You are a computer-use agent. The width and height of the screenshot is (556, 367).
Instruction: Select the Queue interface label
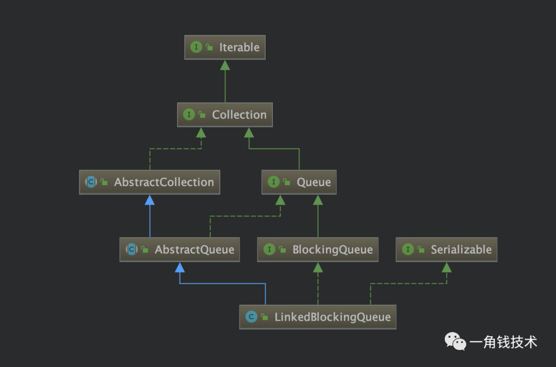click(x=314, y=182)
